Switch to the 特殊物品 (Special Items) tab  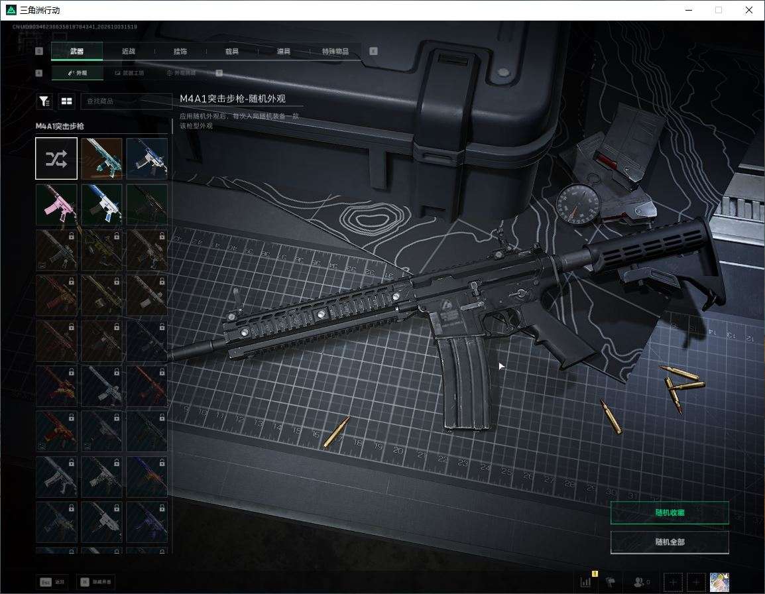pyautogui.click(x=335, y=51)
